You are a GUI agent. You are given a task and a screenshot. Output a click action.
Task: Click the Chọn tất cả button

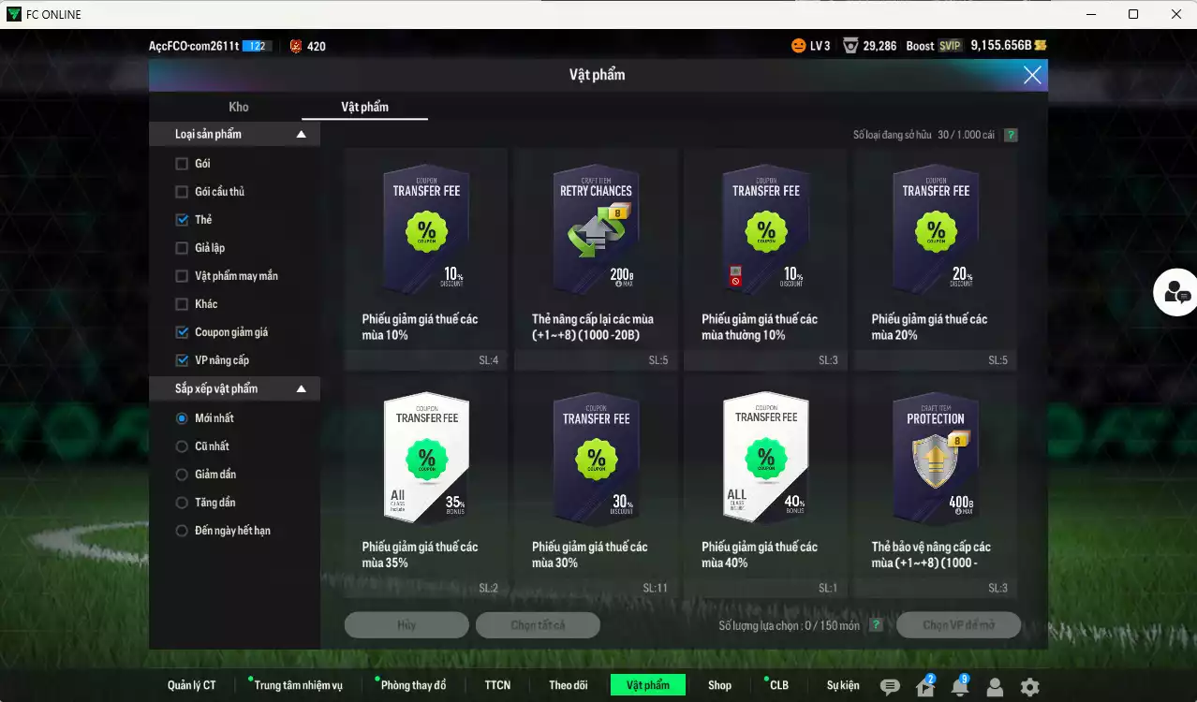click(538, 625)
